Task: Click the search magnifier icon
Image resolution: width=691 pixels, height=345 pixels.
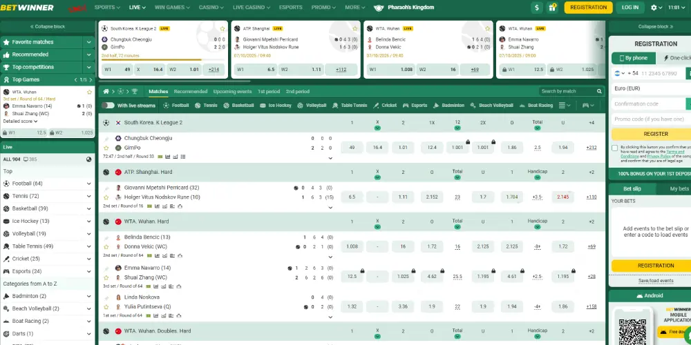Action: (599, 92)
